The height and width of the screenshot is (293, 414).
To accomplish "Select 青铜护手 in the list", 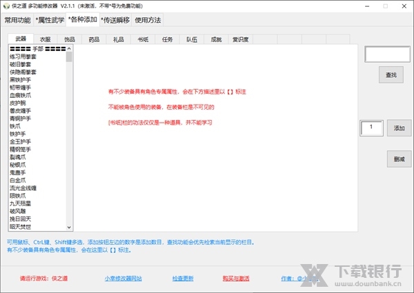I will (x=37, y=119).
